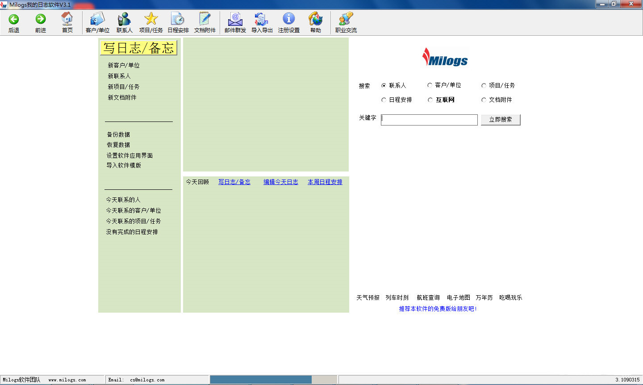Image resolution: width=643 pixels, height=385 pixels.
Task: Click the 后退 (Back) navigation icon
Action: 13,21
